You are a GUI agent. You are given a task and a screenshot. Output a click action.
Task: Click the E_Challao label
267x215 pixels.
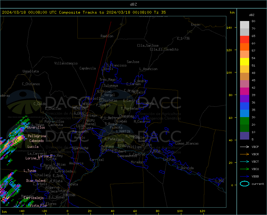tap(53, 109)
